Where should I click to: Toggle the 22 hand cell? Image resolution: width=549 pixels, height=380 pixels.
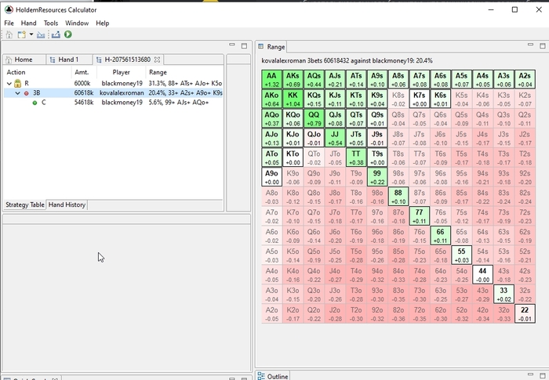[x=525, y=314]
